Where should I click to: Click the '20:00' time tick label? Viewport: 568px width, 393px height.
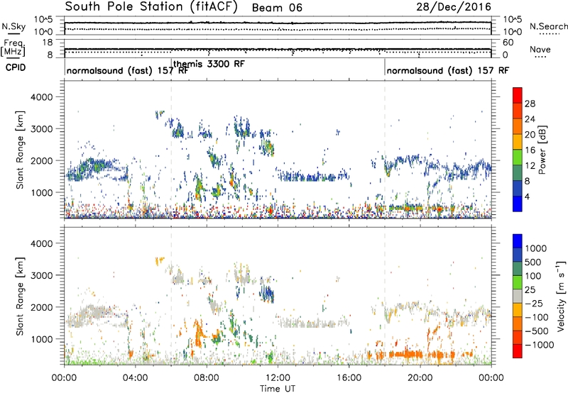click(x=420, y=378)
